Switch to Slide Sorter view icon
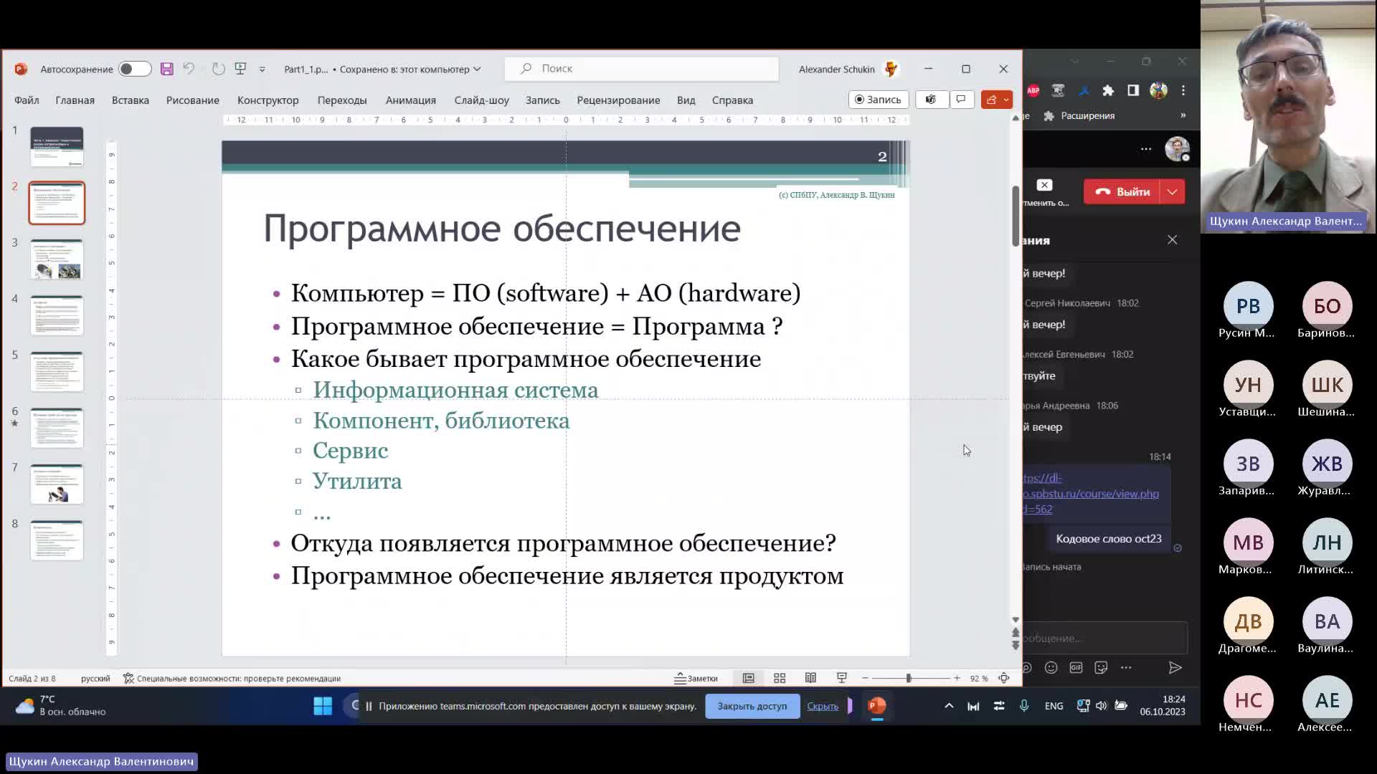Screen dimensions: 1377x774 coord(780,678)
